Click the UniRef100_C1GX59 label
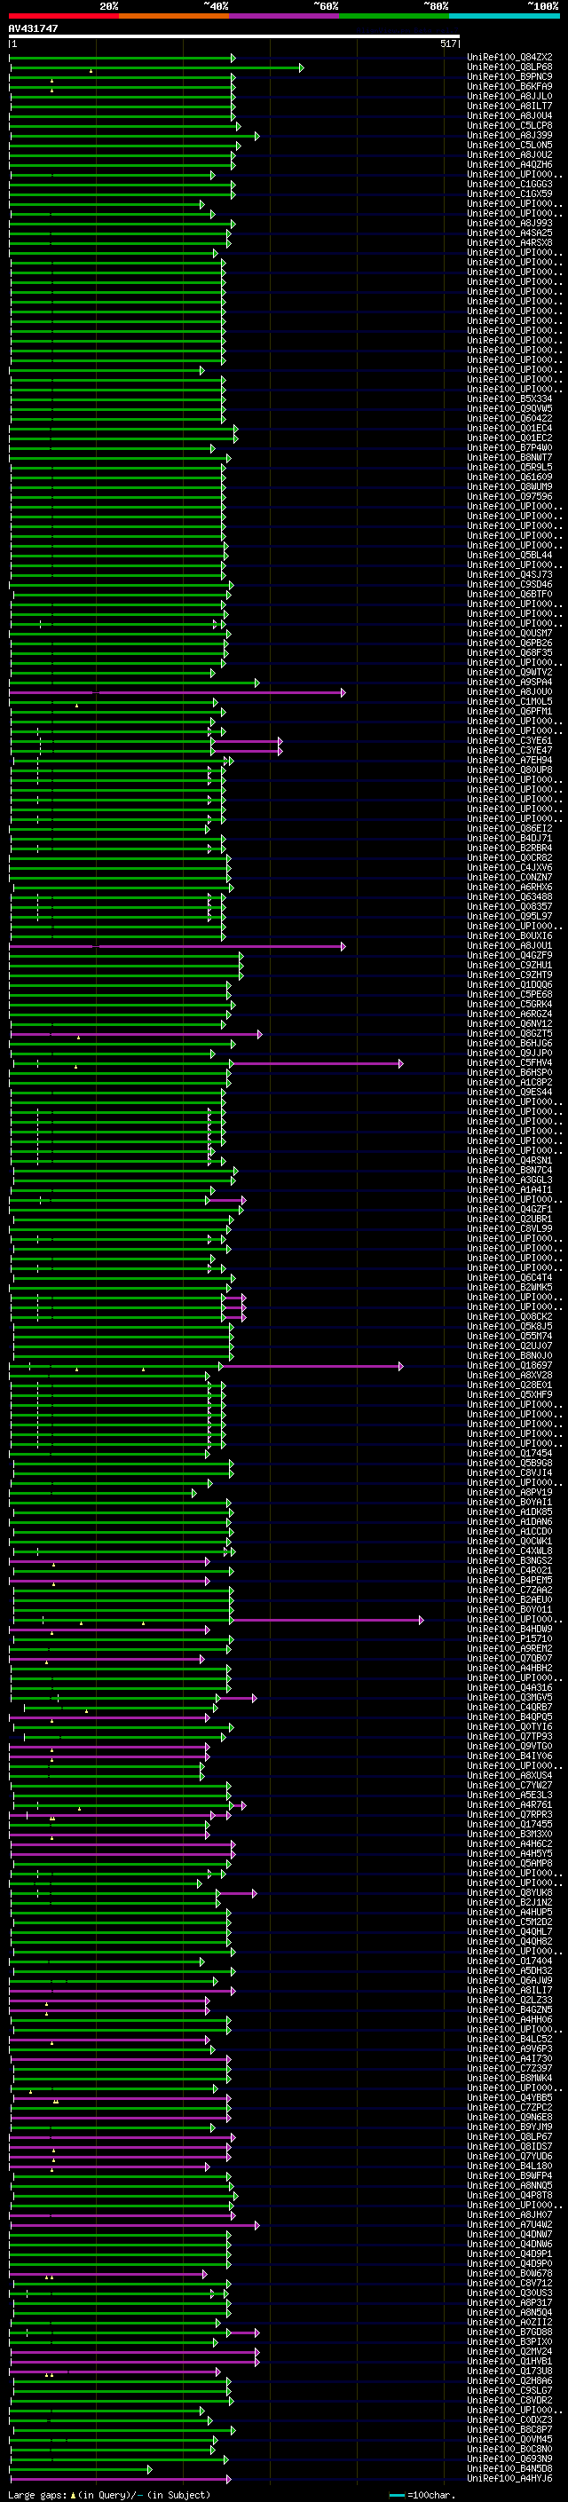Image resolution: width=568 pixels, height=2502 pixels. (509, 194)
